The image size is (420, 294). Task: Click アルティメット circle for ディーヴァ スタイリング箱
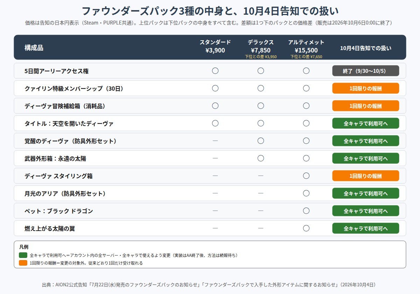click(306, 176)
